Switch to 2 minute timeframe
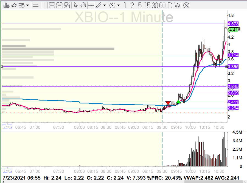Viewport: 247px width, 183px height. [x=132, y=5]
